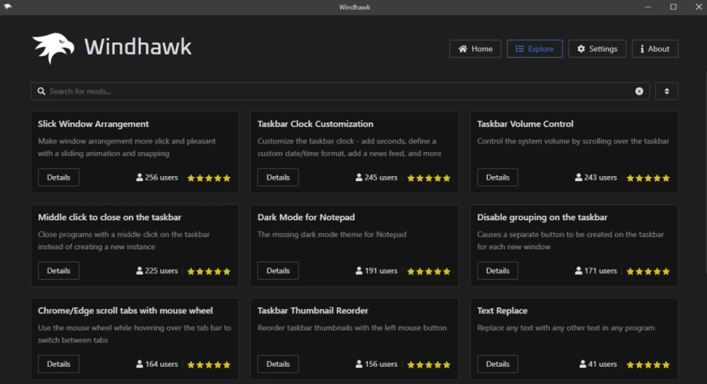The image size is (707, 384).
Task: Open the sort order dropdown
Action: click(x=667, y=91)
